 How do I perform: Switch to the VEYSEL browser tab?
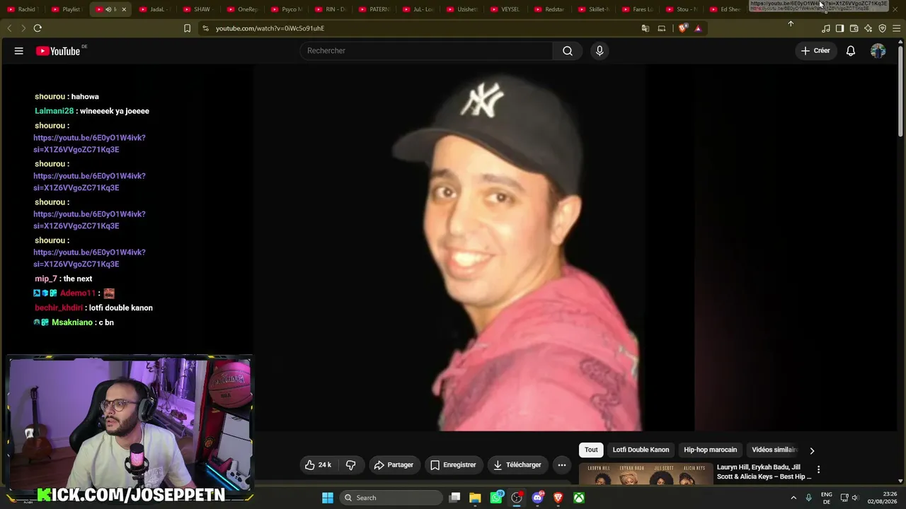click(505, 9)
